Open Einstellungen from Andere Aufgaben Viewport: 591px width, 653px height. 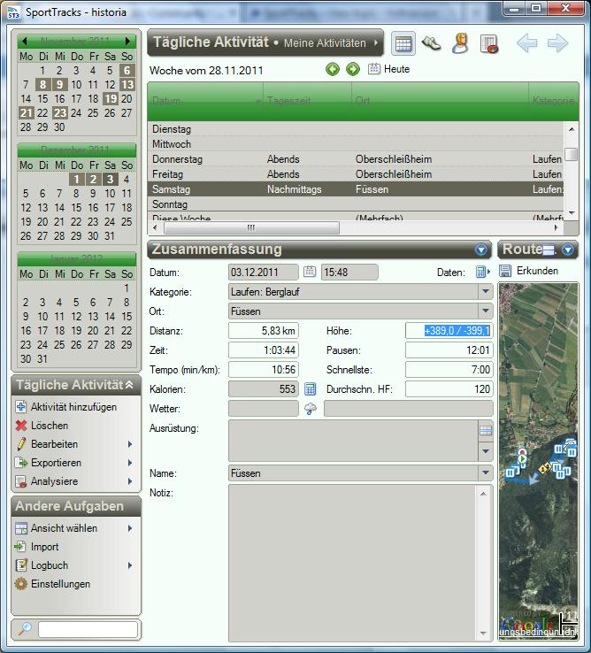(x=60, y=584)
